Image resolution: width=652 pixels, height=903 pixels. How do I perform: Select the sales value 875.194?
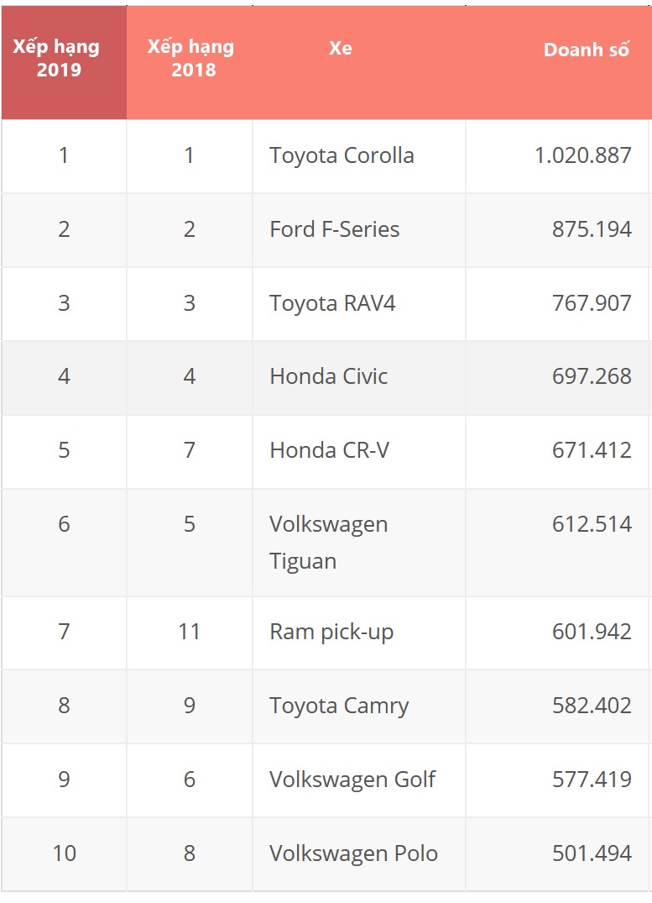point(592,229)
